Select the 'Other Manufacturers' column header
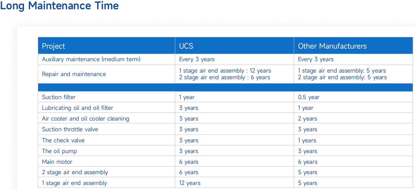The width and height of the screenshot is (415, 190). pyautogui.click(x=332, y=46)
